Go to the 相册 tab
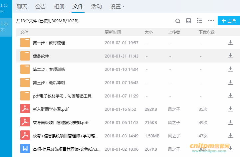 tap(59, 7)
